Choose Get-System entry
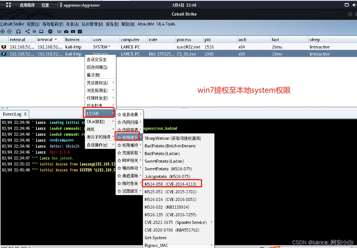Image resolution: width=357 pixels, height=248 pixels. [x=178, y=238]
